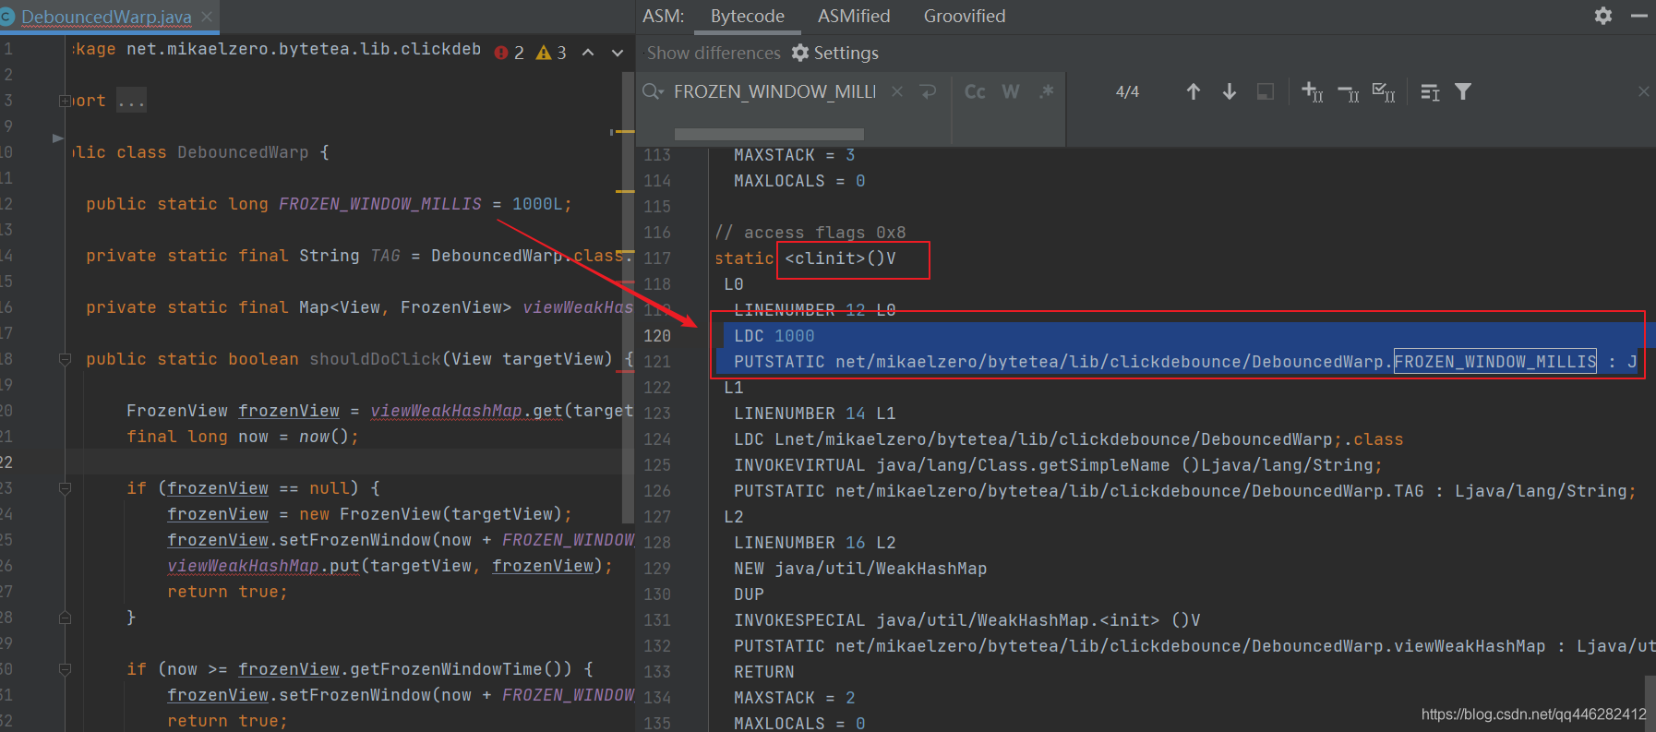Click the folded import ellipsis

point(131,101)
